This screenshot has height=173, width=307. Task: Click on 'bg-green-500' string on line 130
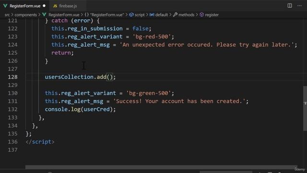coord(148,93)
